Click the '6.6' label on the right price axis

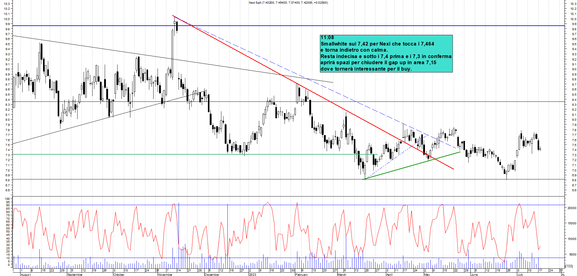coord(574,190)
